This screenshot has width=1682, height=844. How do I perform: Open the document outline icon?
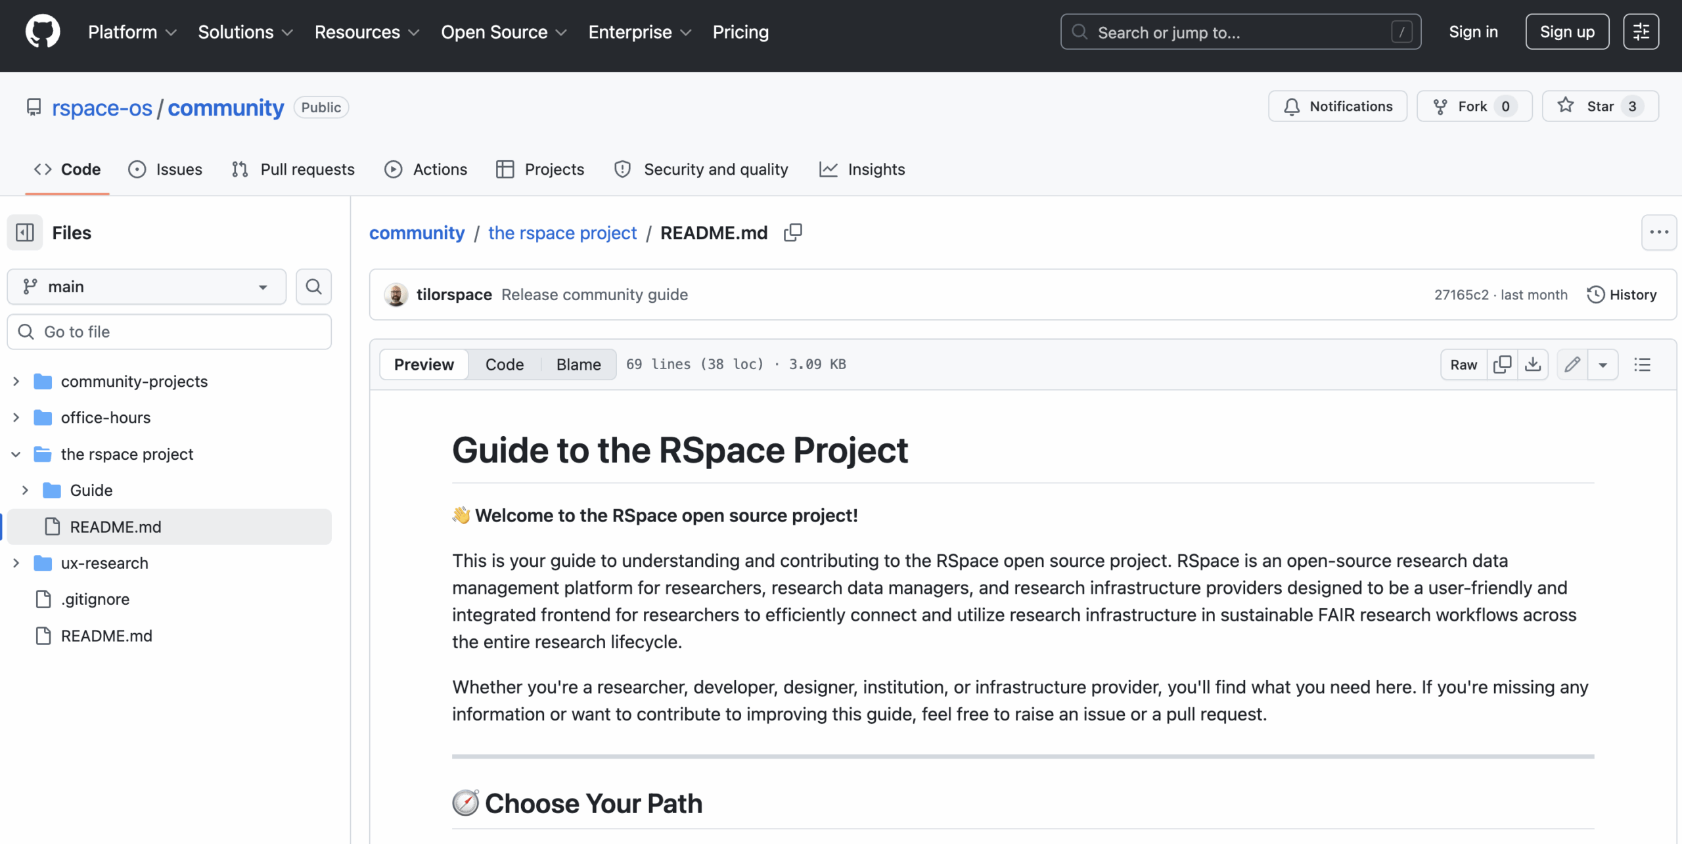coord(1642,364)
